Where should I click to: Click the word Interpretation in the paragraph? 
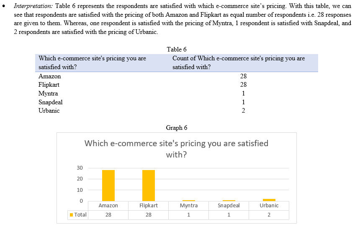(33, 6)
